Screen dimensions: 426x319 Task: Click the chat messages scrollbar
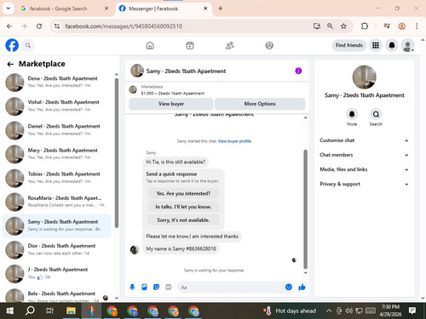[x=306, y=209]
